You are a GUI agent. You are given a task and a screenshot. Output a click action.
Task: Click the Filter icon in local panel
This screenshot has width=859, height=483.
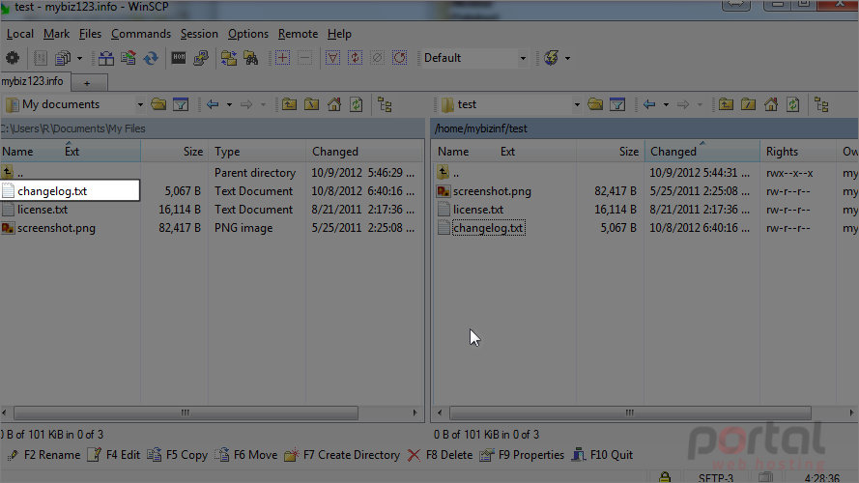click(181, 104)
